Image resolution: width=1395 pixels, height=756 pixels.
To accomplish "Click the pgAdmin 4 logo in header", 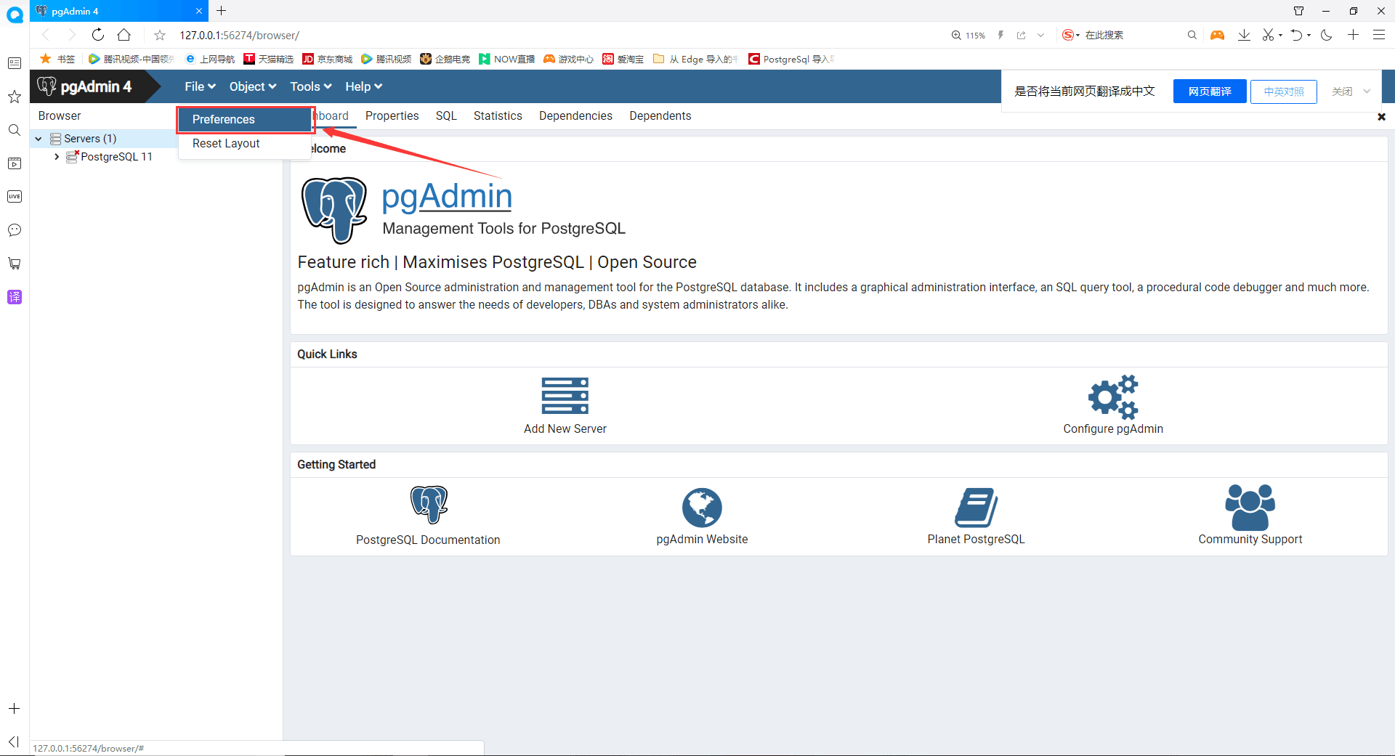I will 85,86.
